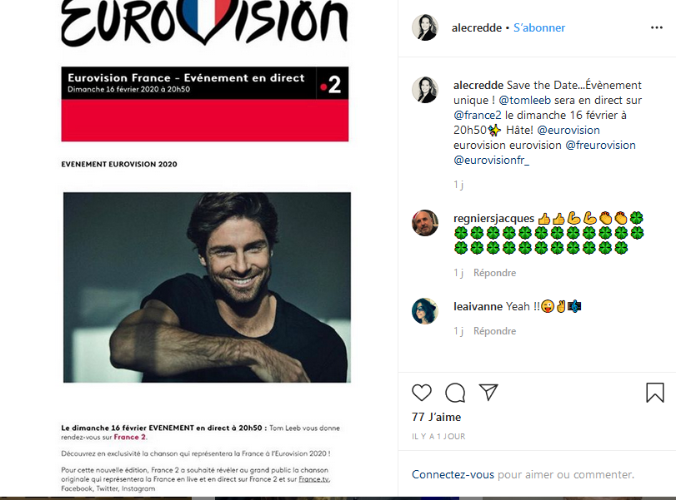Like the post with the heart icon
Screen dimensions: 676x500
pyautogui.click(x=422, y=393)
